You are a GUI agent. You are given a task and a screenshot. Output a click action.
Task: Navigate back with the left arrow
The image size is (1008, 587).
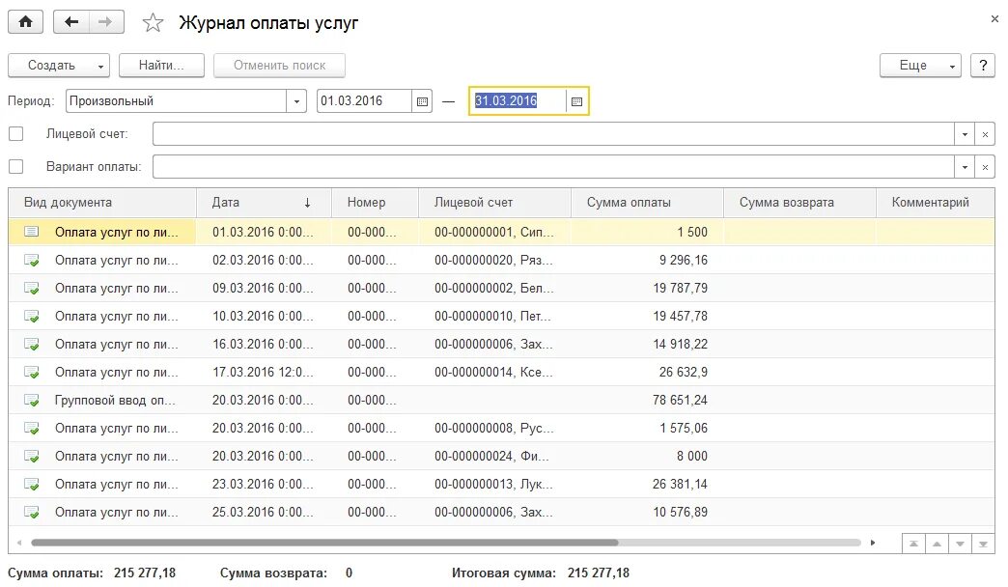pos(70,22)
